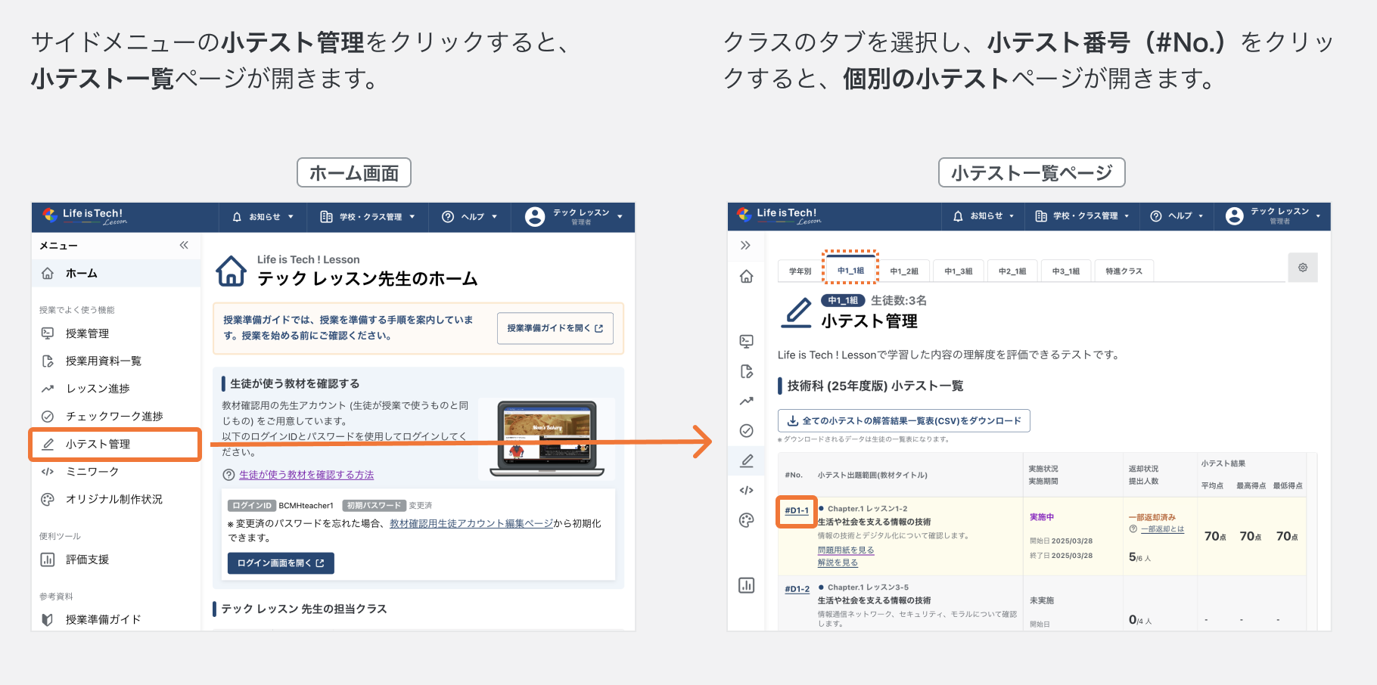The image size is (1377, 685).
Task: Open ミニワーク with the code icon
Action: coord(47,471)
